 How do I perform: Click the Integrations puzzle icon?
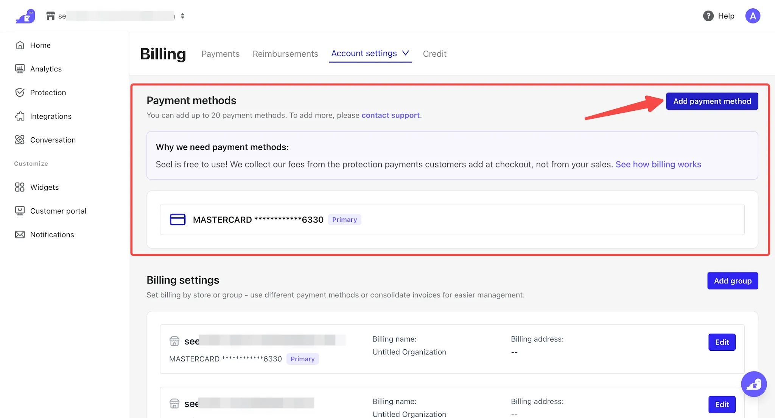coord(20,116)
